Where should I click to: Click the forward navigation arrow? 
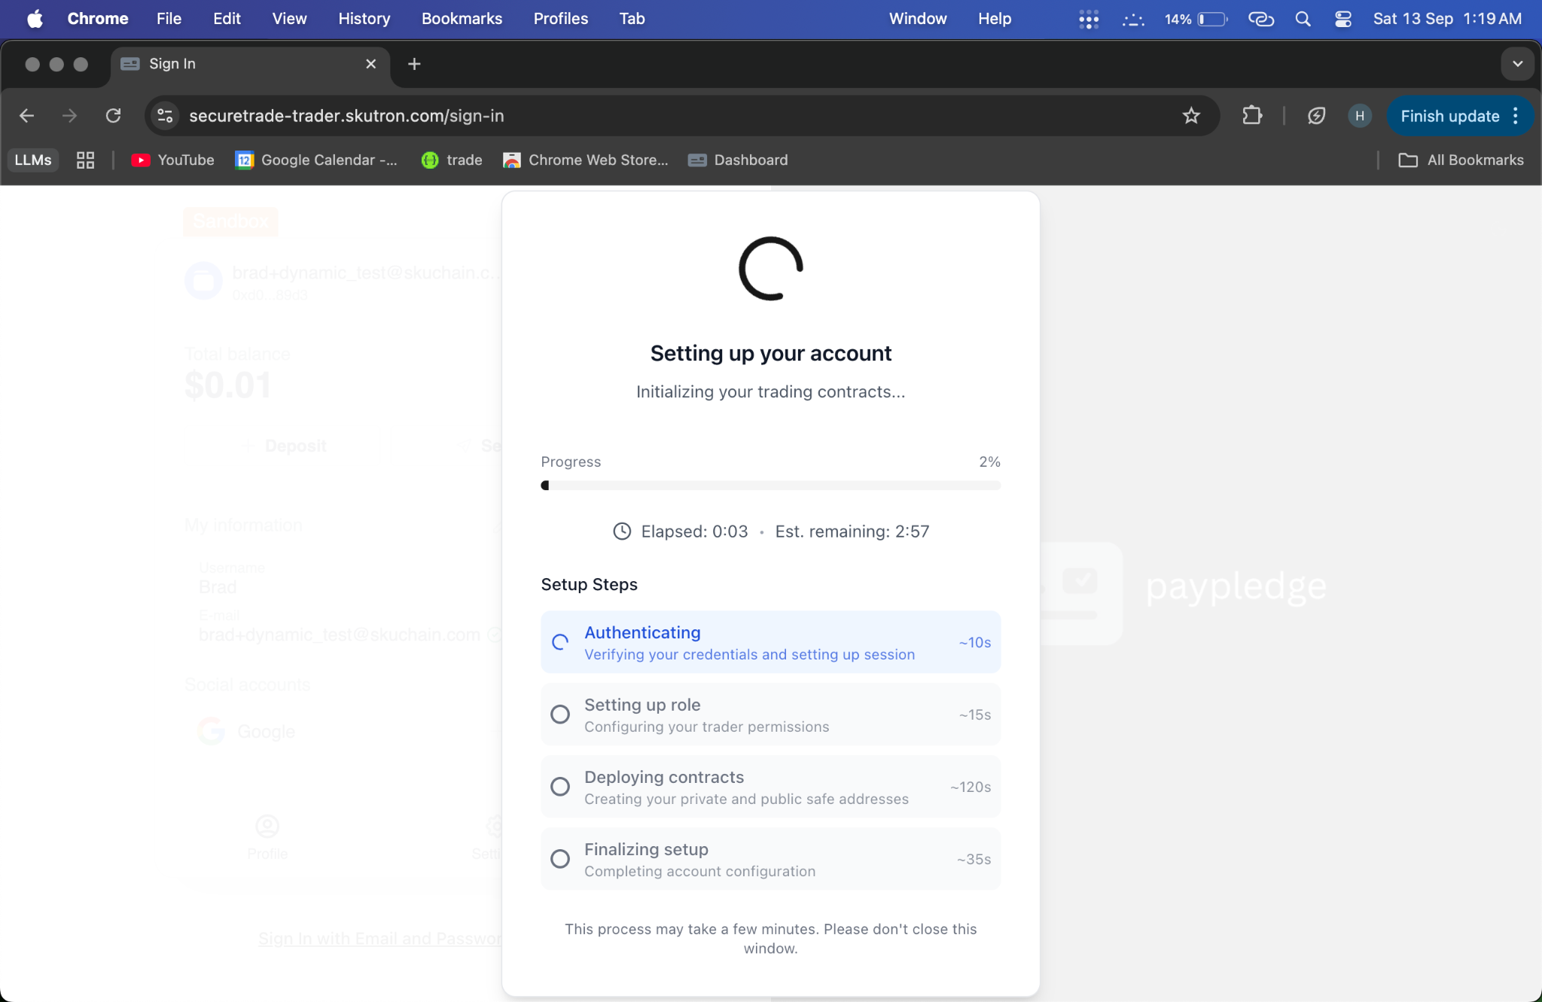click(69, 116)
